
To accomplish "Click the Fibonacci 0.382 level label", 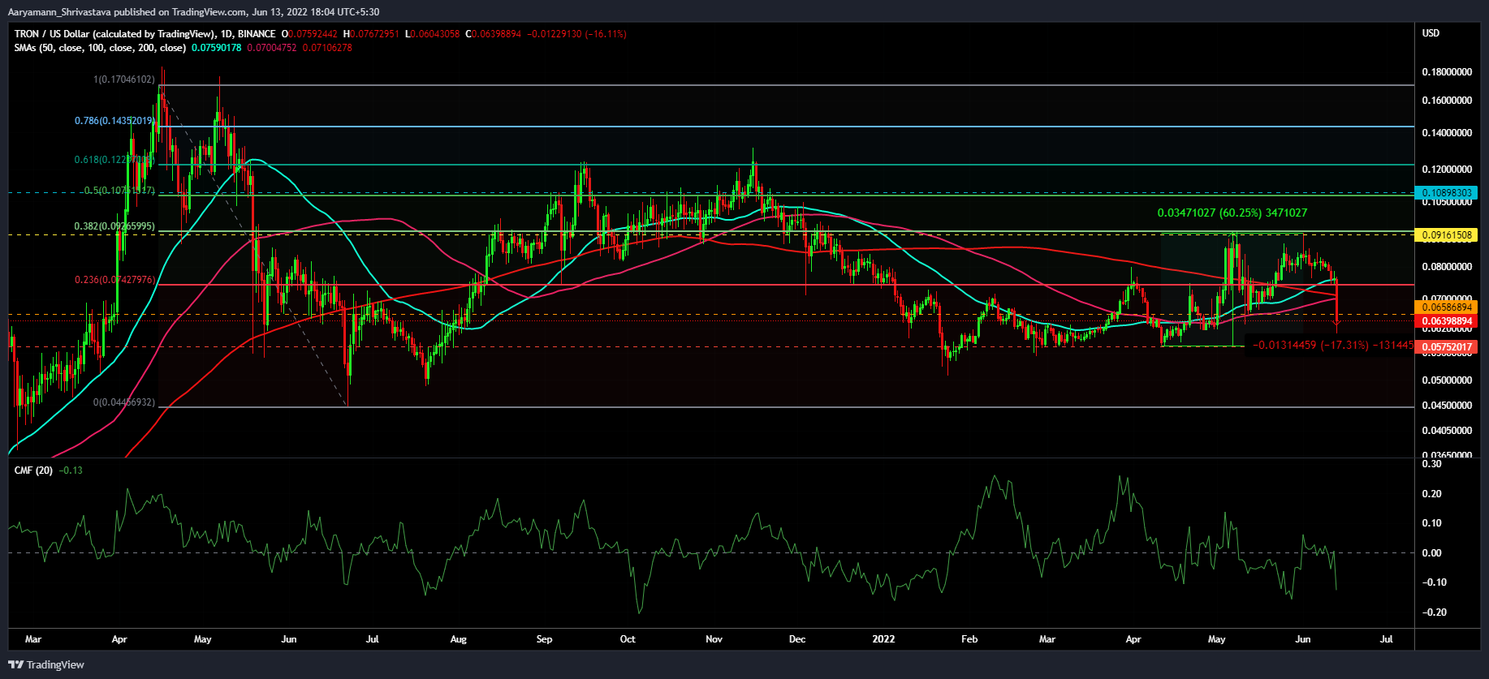I will pyautogui.click(x=114, y=226).
